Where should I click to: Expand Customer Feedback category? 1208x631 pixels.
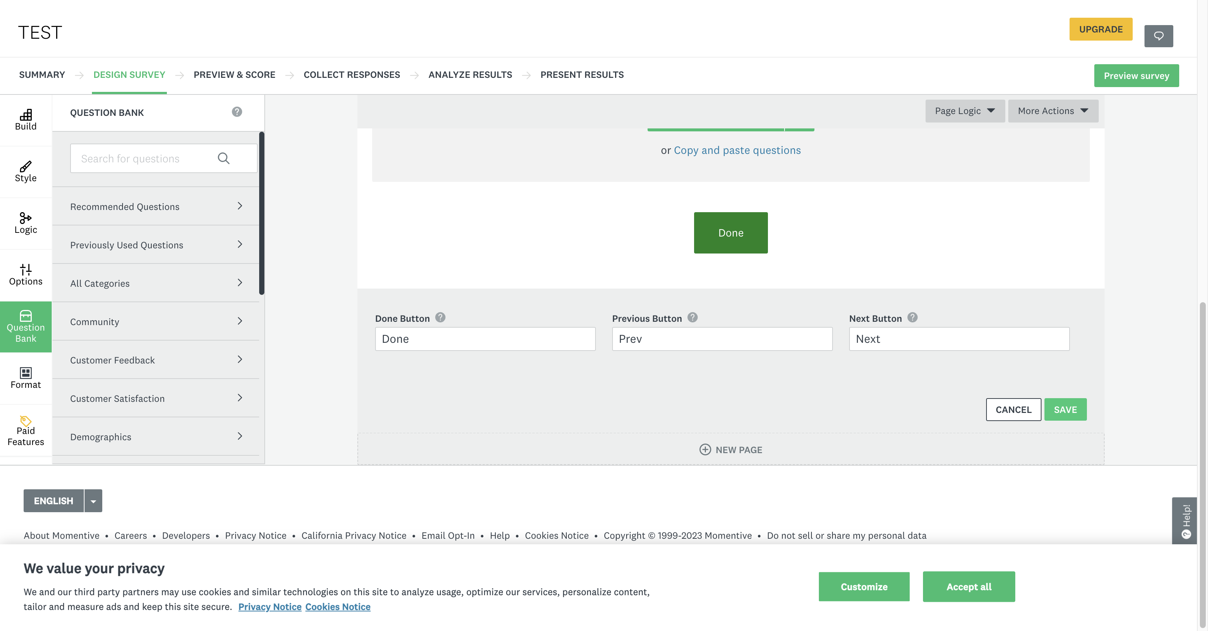click(x=156, y=360)
